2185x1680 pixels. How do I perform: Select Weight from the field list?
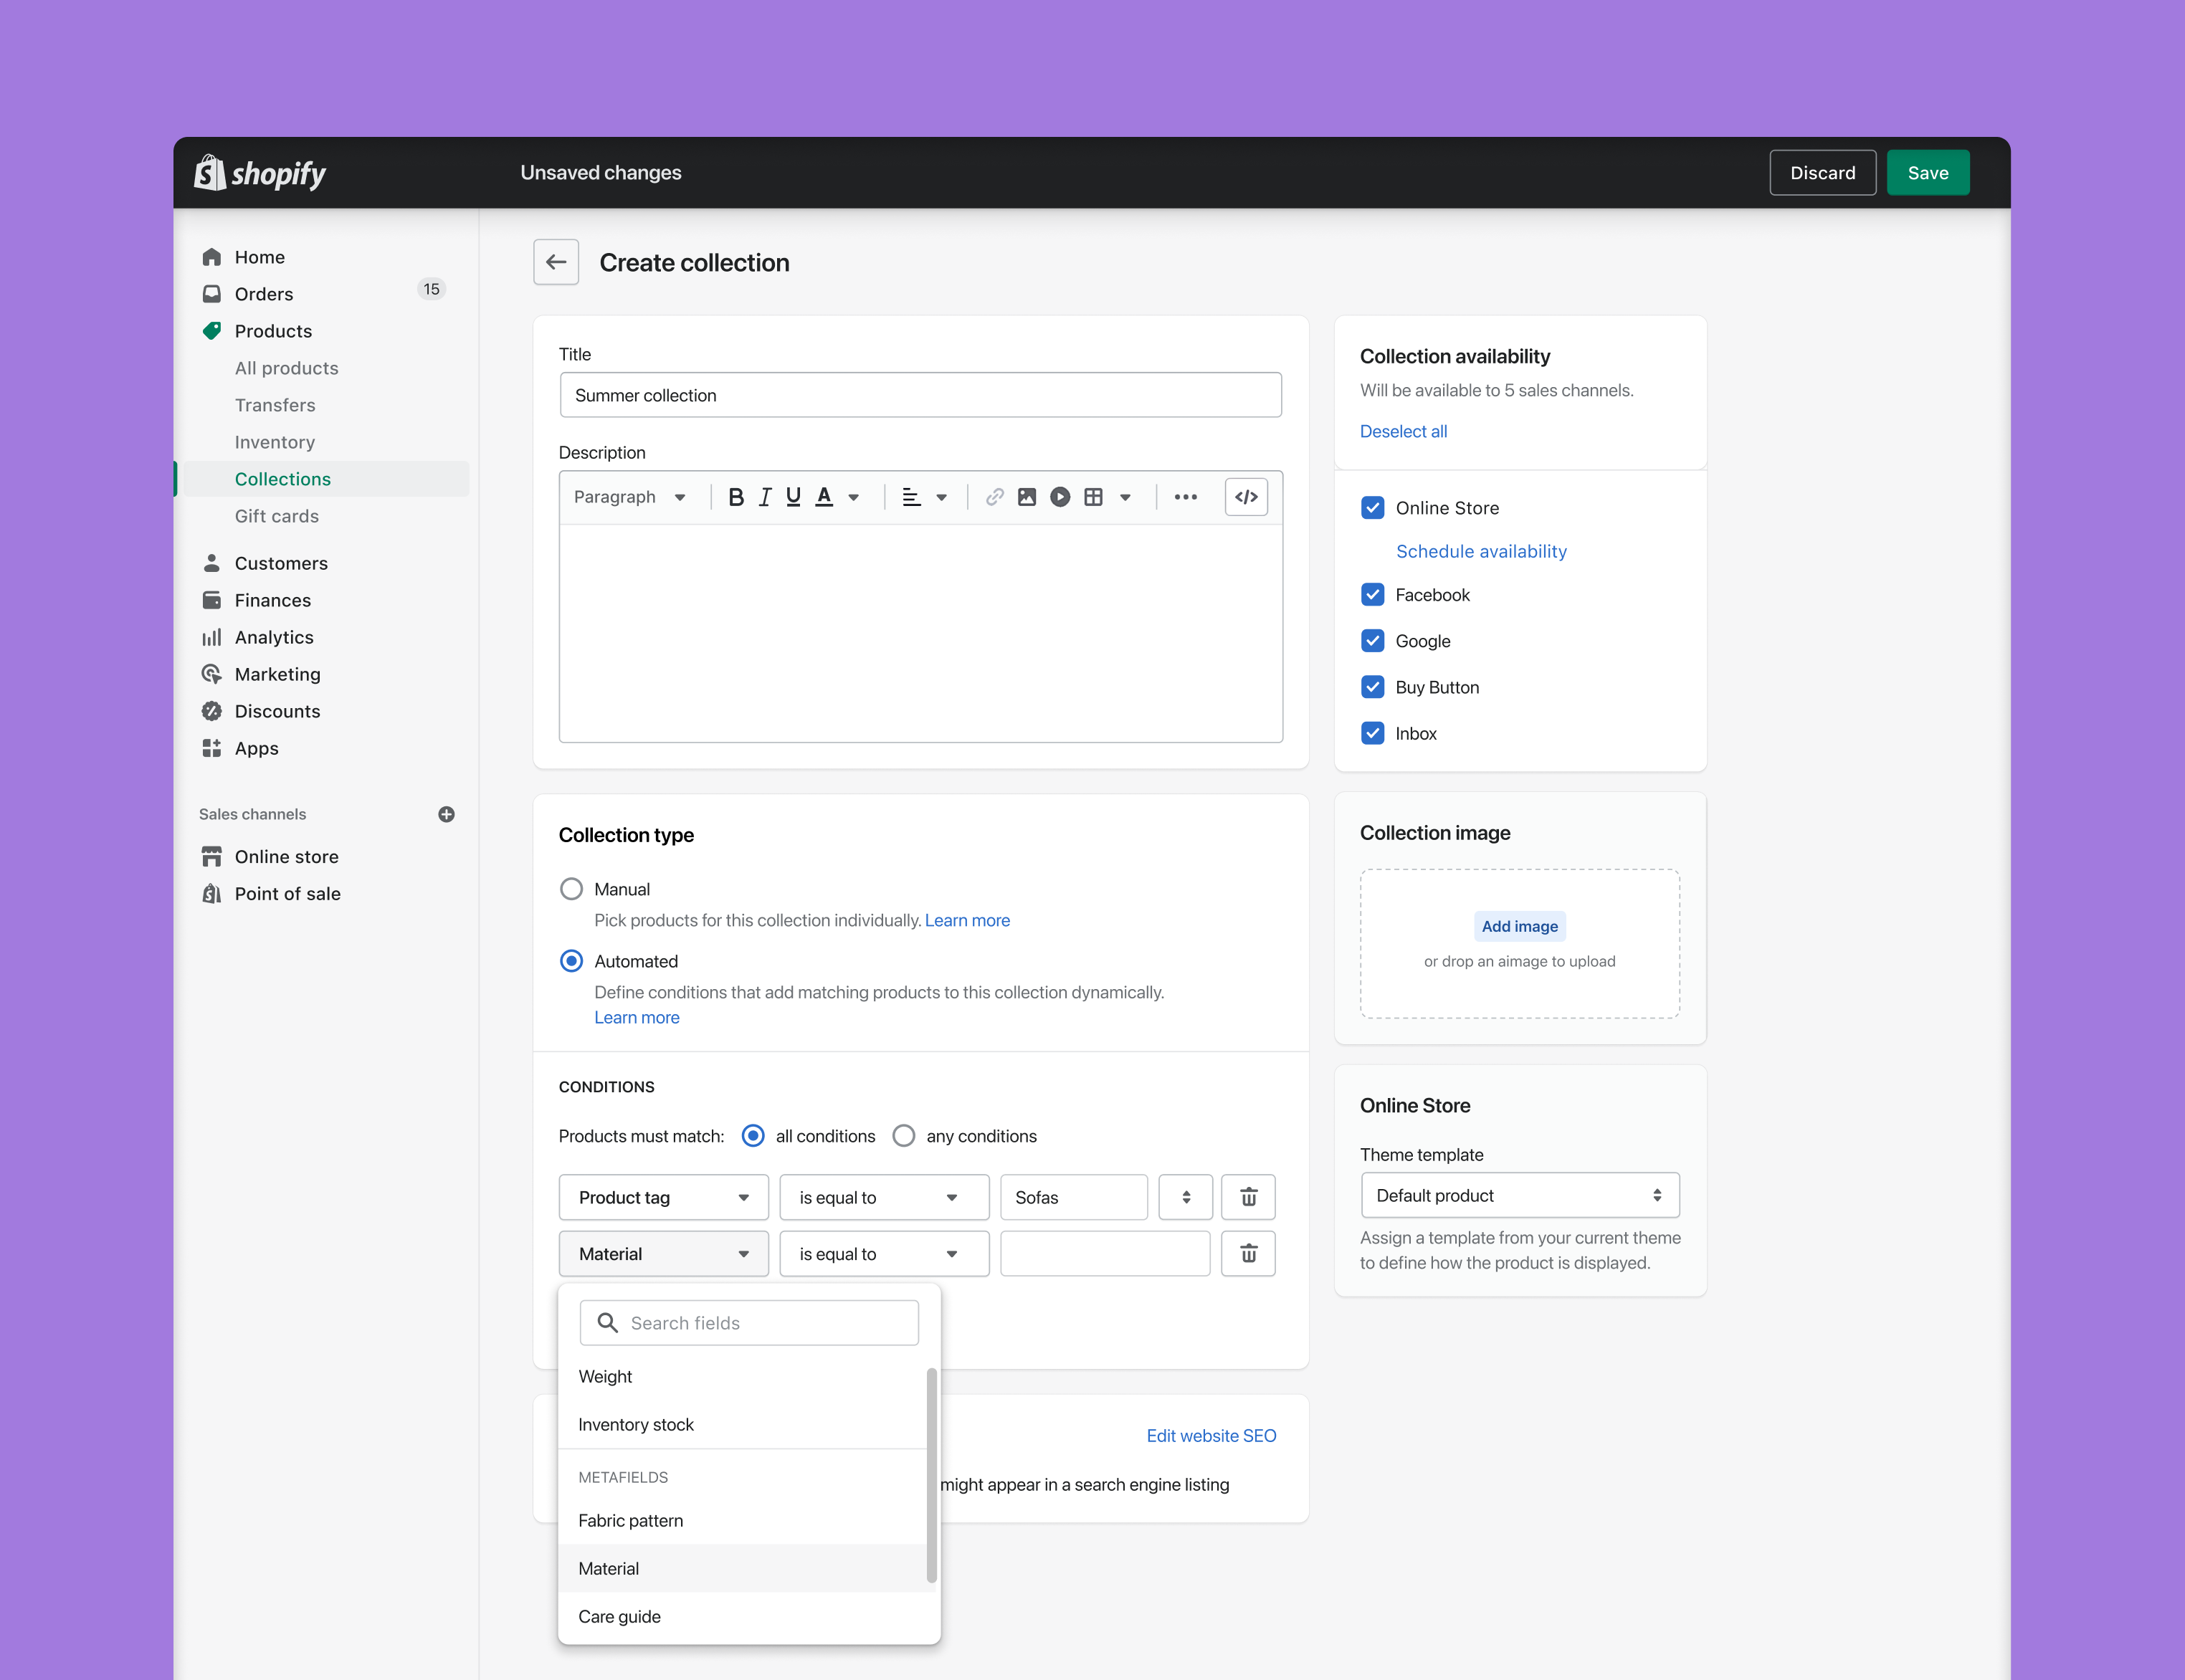(x=743, y=1376)
